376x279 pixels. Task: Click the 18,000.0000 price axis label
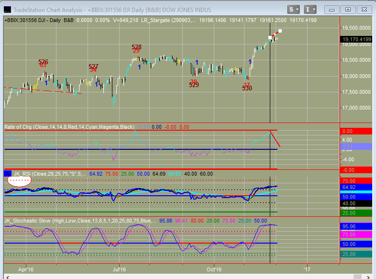tap(356, 76)
